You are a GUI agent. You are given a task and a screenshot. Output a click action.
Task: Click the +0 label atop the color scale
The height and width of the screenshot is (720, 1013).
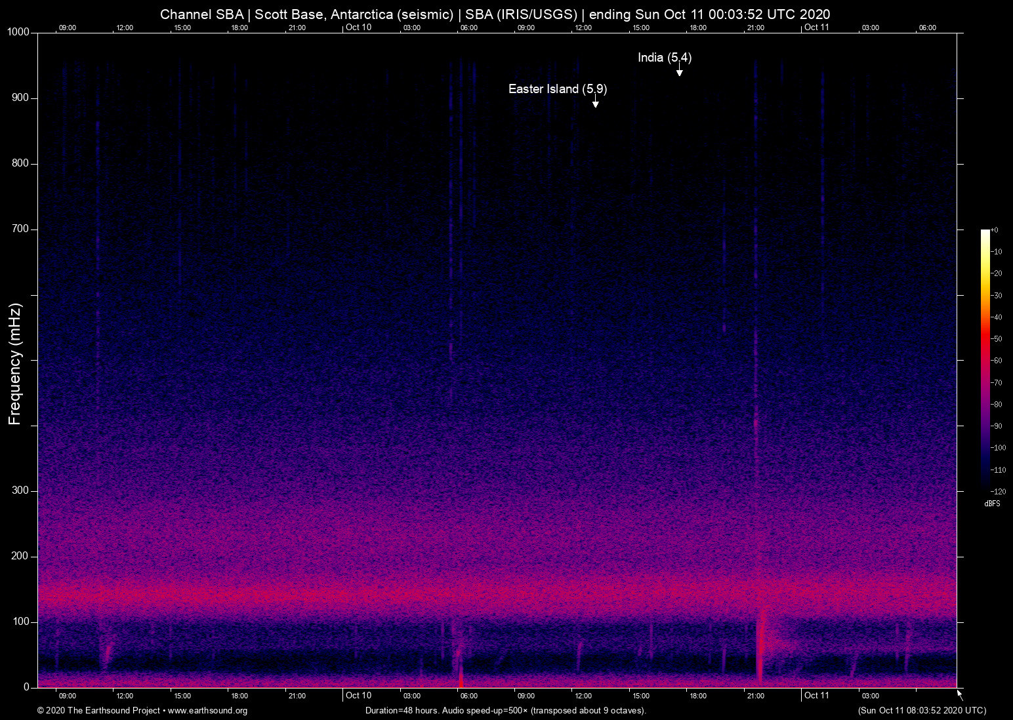click(995, 230)
